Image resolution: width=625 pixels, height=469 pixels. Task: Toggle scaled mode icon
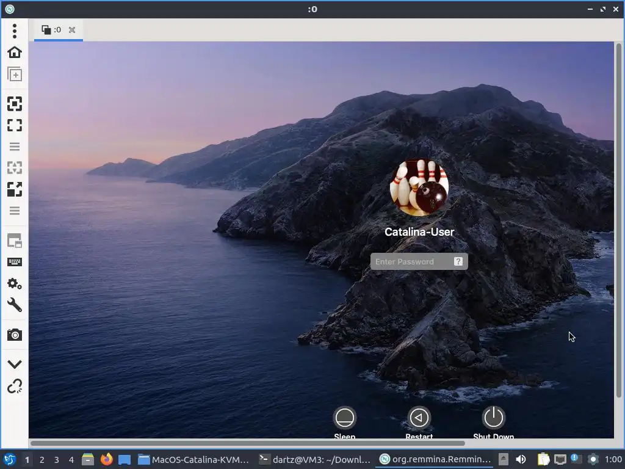point(15,189)
